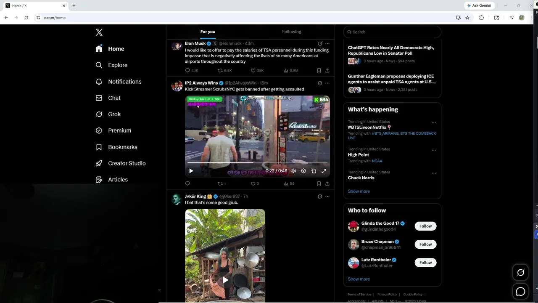Image resolution: width=538 pixels, height=303 pixels.
Task: Open the Premium page
Action: pos(113,130)
